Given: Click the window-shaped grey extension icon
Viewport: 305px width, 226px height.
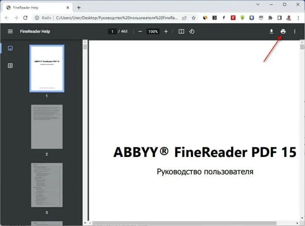Looking at the screenshot, I should pyautogui.click(x=261, y=18).
